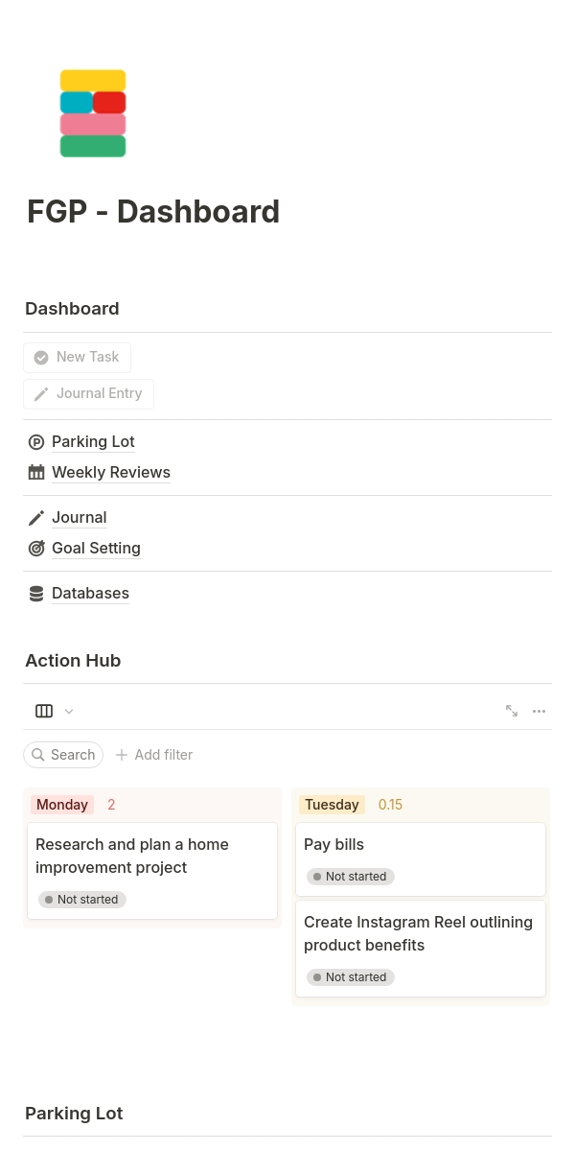Open the Weekly Reviews page link
575x1151 pixels.
(x=111, y=473)
